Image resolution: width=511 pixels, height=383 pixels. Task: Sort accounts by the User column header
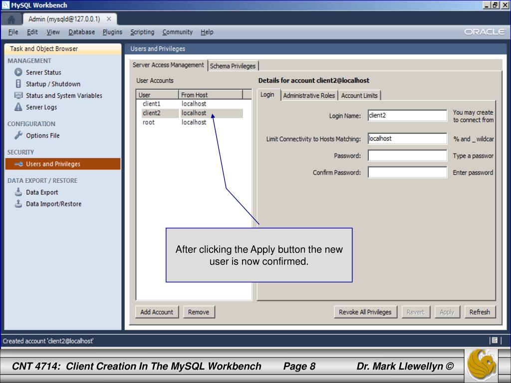[x=157, y=95]
